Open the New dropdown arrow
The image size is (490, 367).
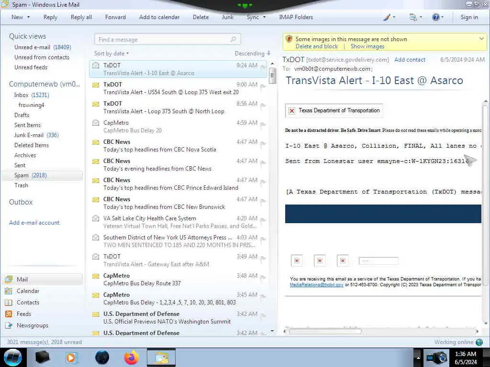point(28,17)
